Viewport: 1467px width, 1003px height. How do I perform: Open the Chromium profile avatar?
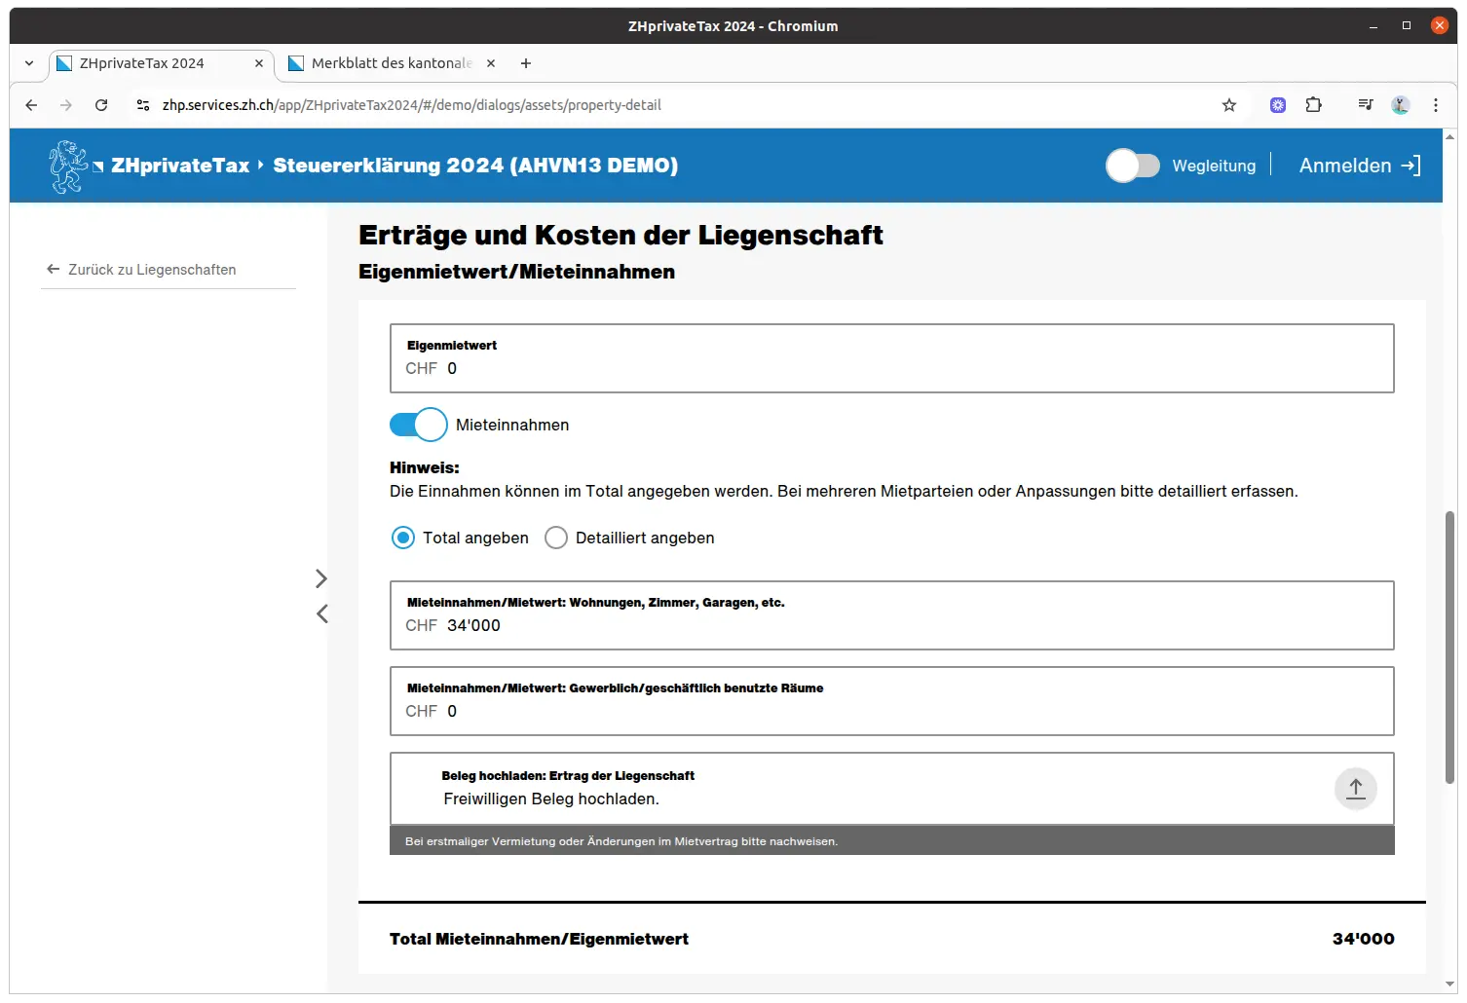pyautogui.click(x=1401, y=105)
